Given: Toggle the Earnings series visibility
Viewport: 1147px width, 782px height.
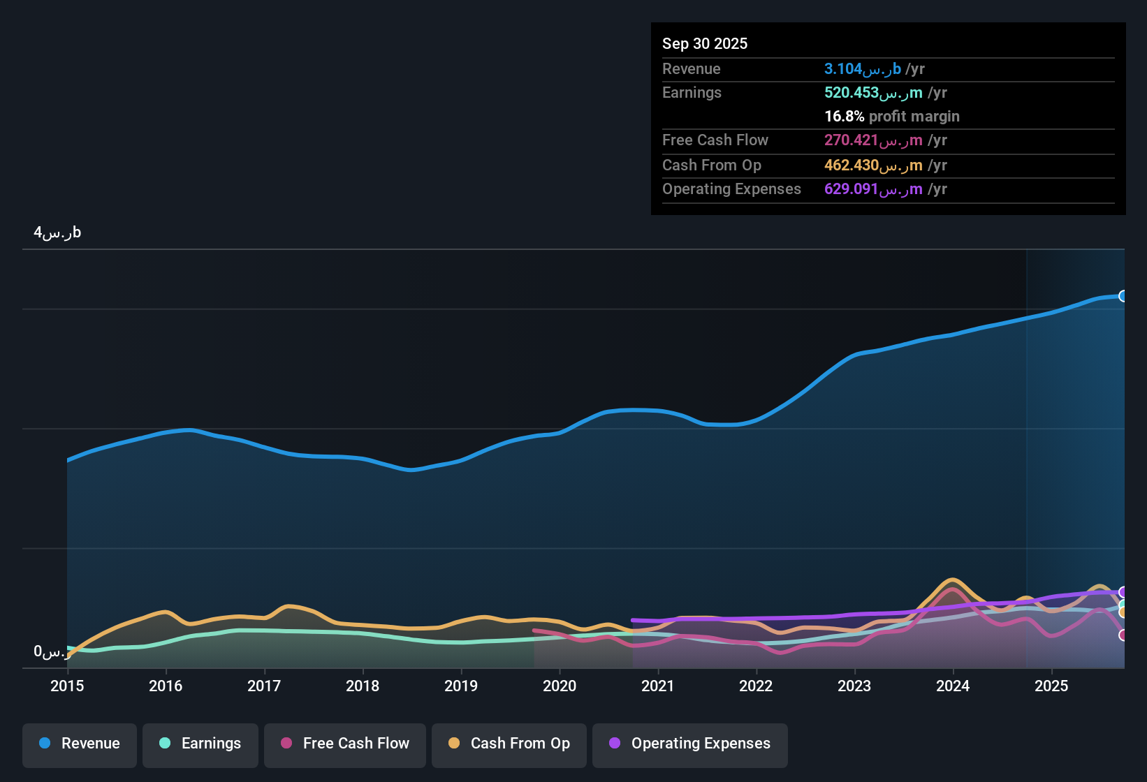Looking at the screenshot, I should [x=200, y=745].
